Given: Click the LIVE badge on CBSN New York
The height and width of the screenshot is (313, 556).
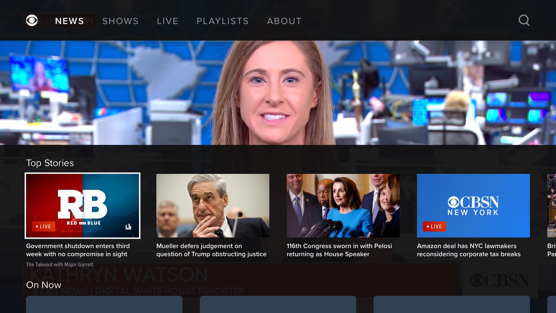Looking at the screenshot, I should point(434,226).
